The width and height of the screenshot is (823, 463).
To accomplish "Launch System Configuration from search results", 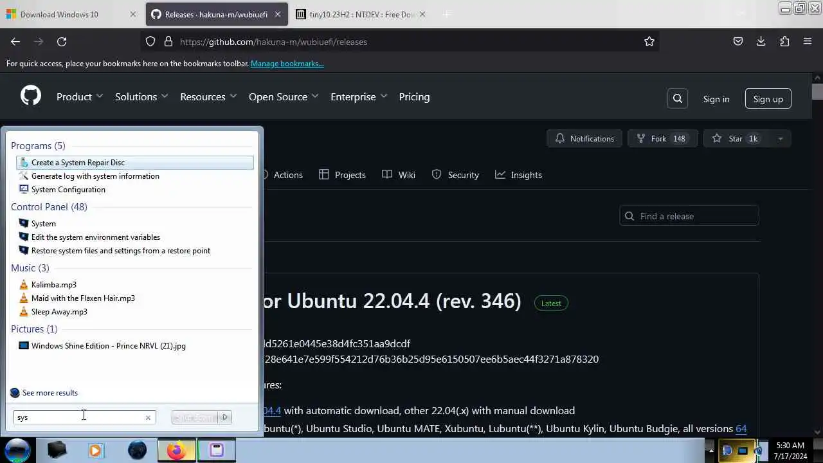I will tap(68, 190).
